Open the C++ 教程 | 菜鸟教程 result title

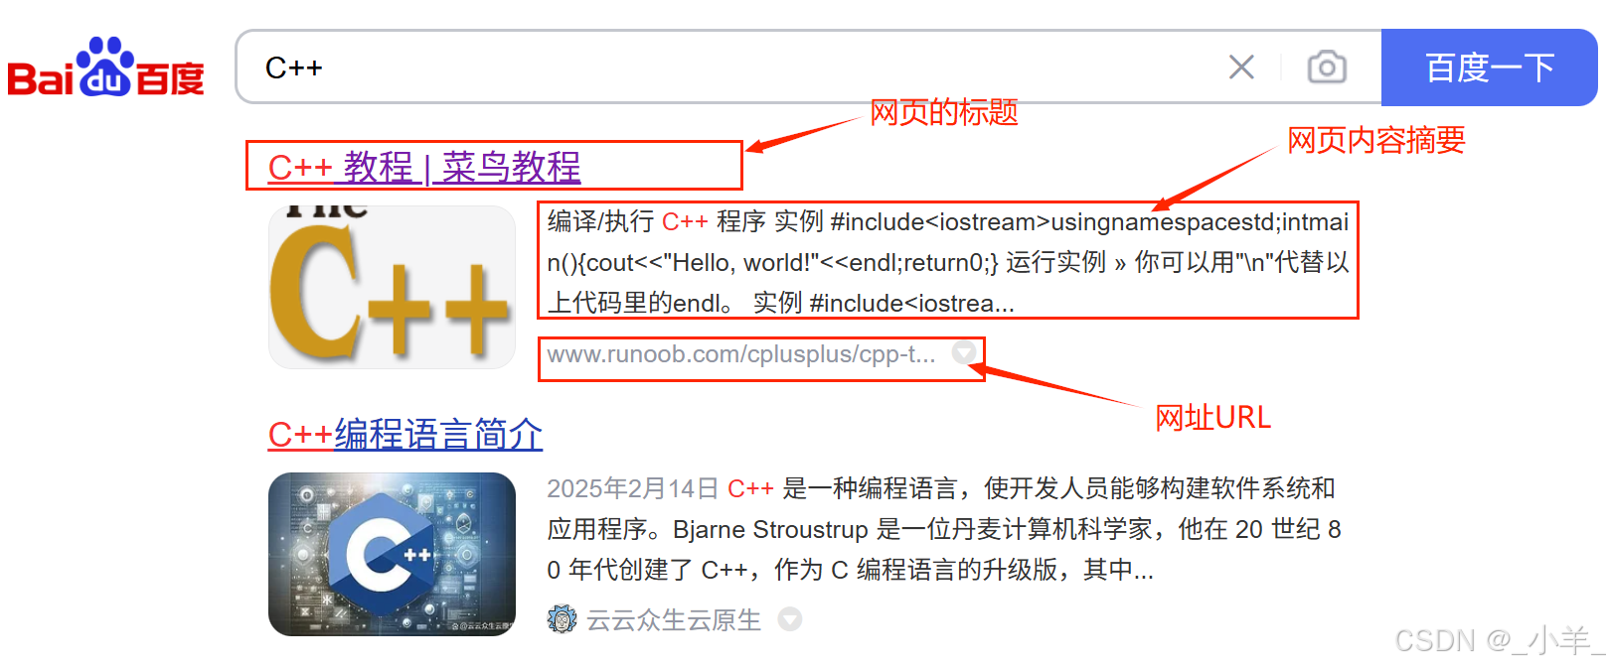[x=424, y=167]
